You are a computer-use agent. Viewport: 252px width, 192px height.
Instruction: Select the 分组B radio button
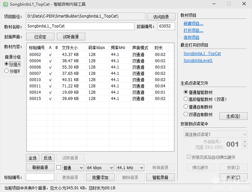coord(7,71)
